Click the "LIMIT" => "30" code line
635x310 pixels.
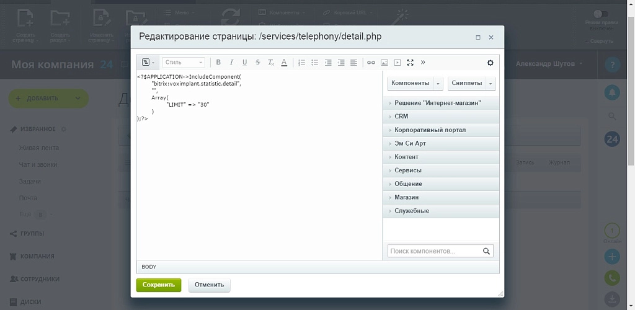(187, 104)
